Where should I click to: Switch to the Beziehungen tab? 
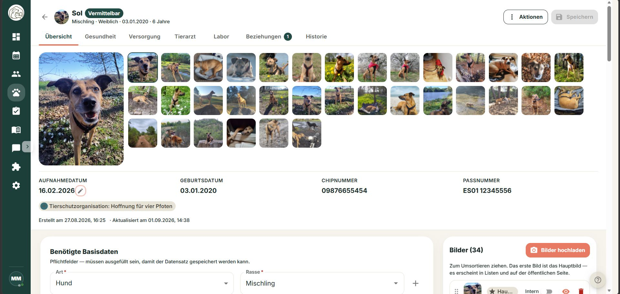click(x=269, y=37)
